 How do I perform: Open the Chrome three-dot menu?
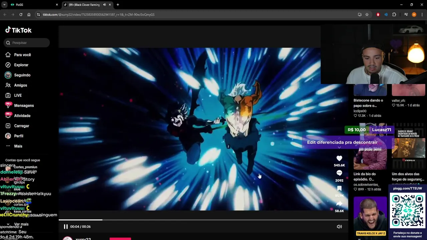point(422,15)
